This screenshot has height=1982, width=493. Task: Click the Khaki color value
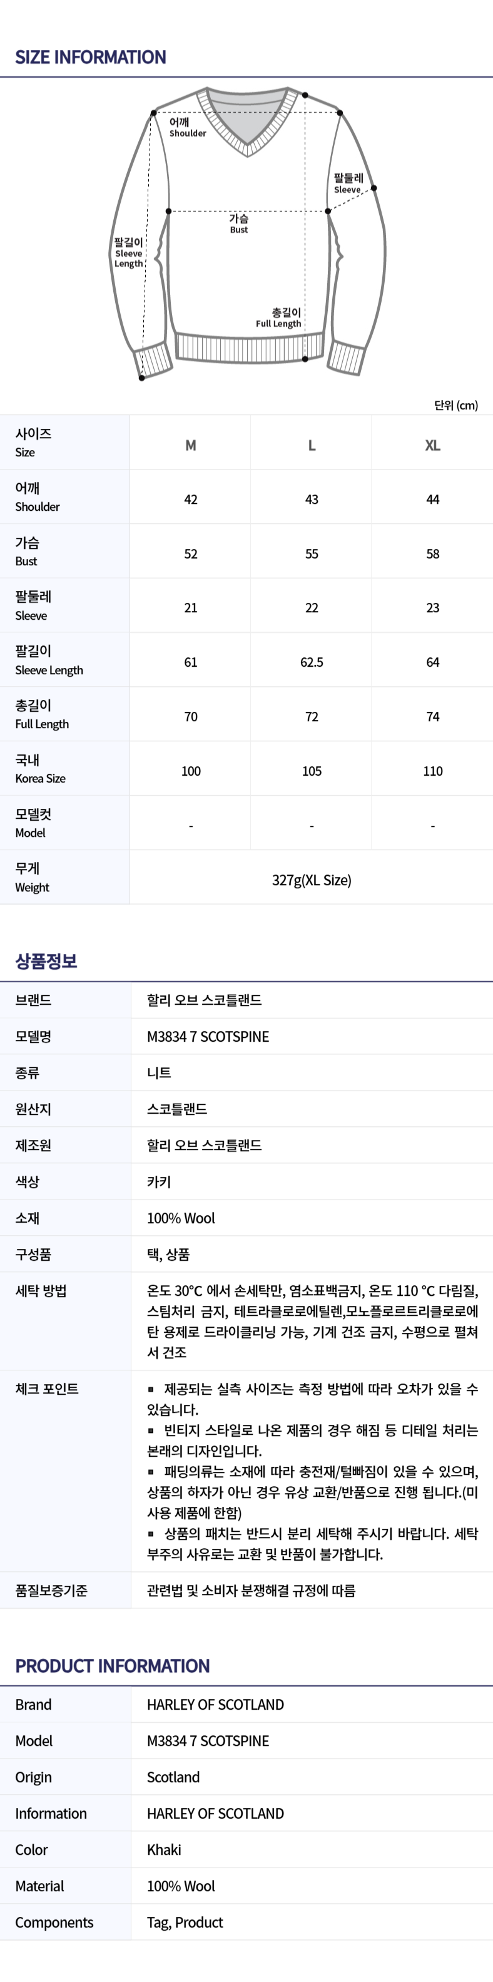[x=164, y=1849]
